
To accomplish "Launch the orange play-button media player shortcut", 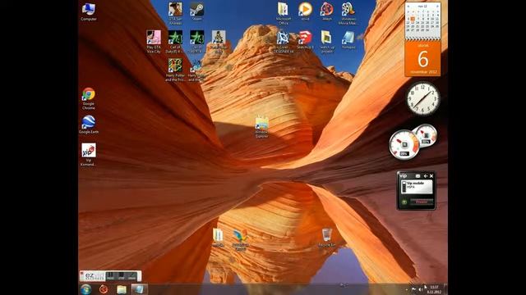I will [305, 11].
